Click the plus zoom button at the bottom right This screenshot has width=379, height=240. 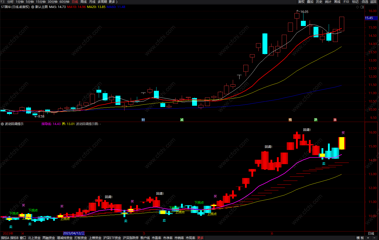(368, 238)
